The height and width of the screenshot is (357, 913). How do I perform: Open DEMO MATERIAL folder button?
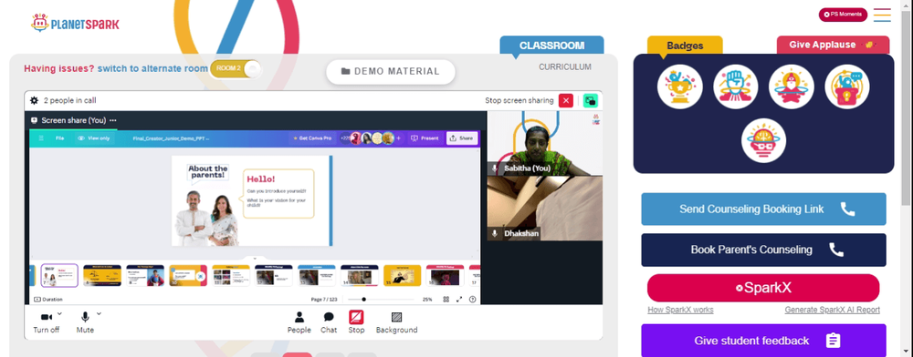[x=390, y=71]
